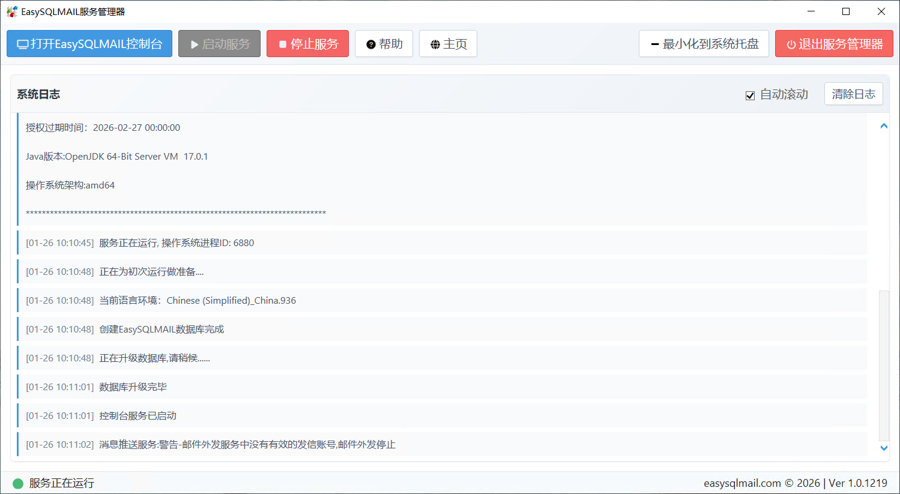Click the stop service button
Screen dimensions: 900x494
point(307,44)
